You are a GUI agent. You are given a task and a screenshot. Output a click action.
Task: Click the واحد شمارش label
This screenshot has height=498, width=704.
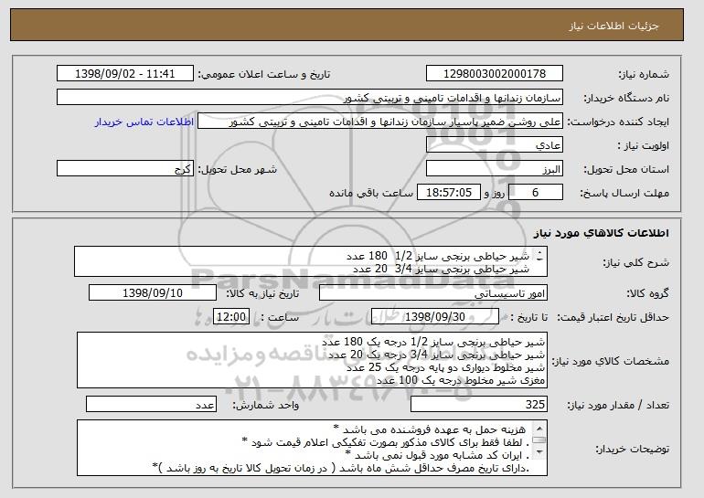[265, 405]
